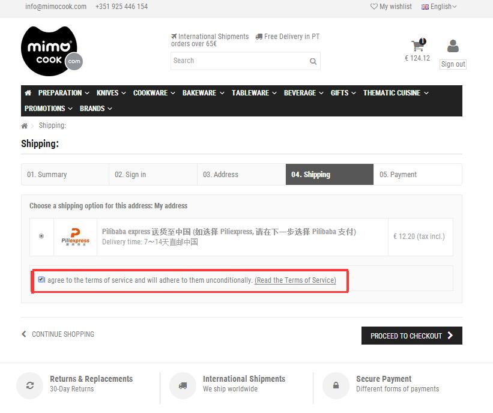Click Delivery time: 7~14 text
The height and width of the screenshot is (413, 493).
coord(150,242)
